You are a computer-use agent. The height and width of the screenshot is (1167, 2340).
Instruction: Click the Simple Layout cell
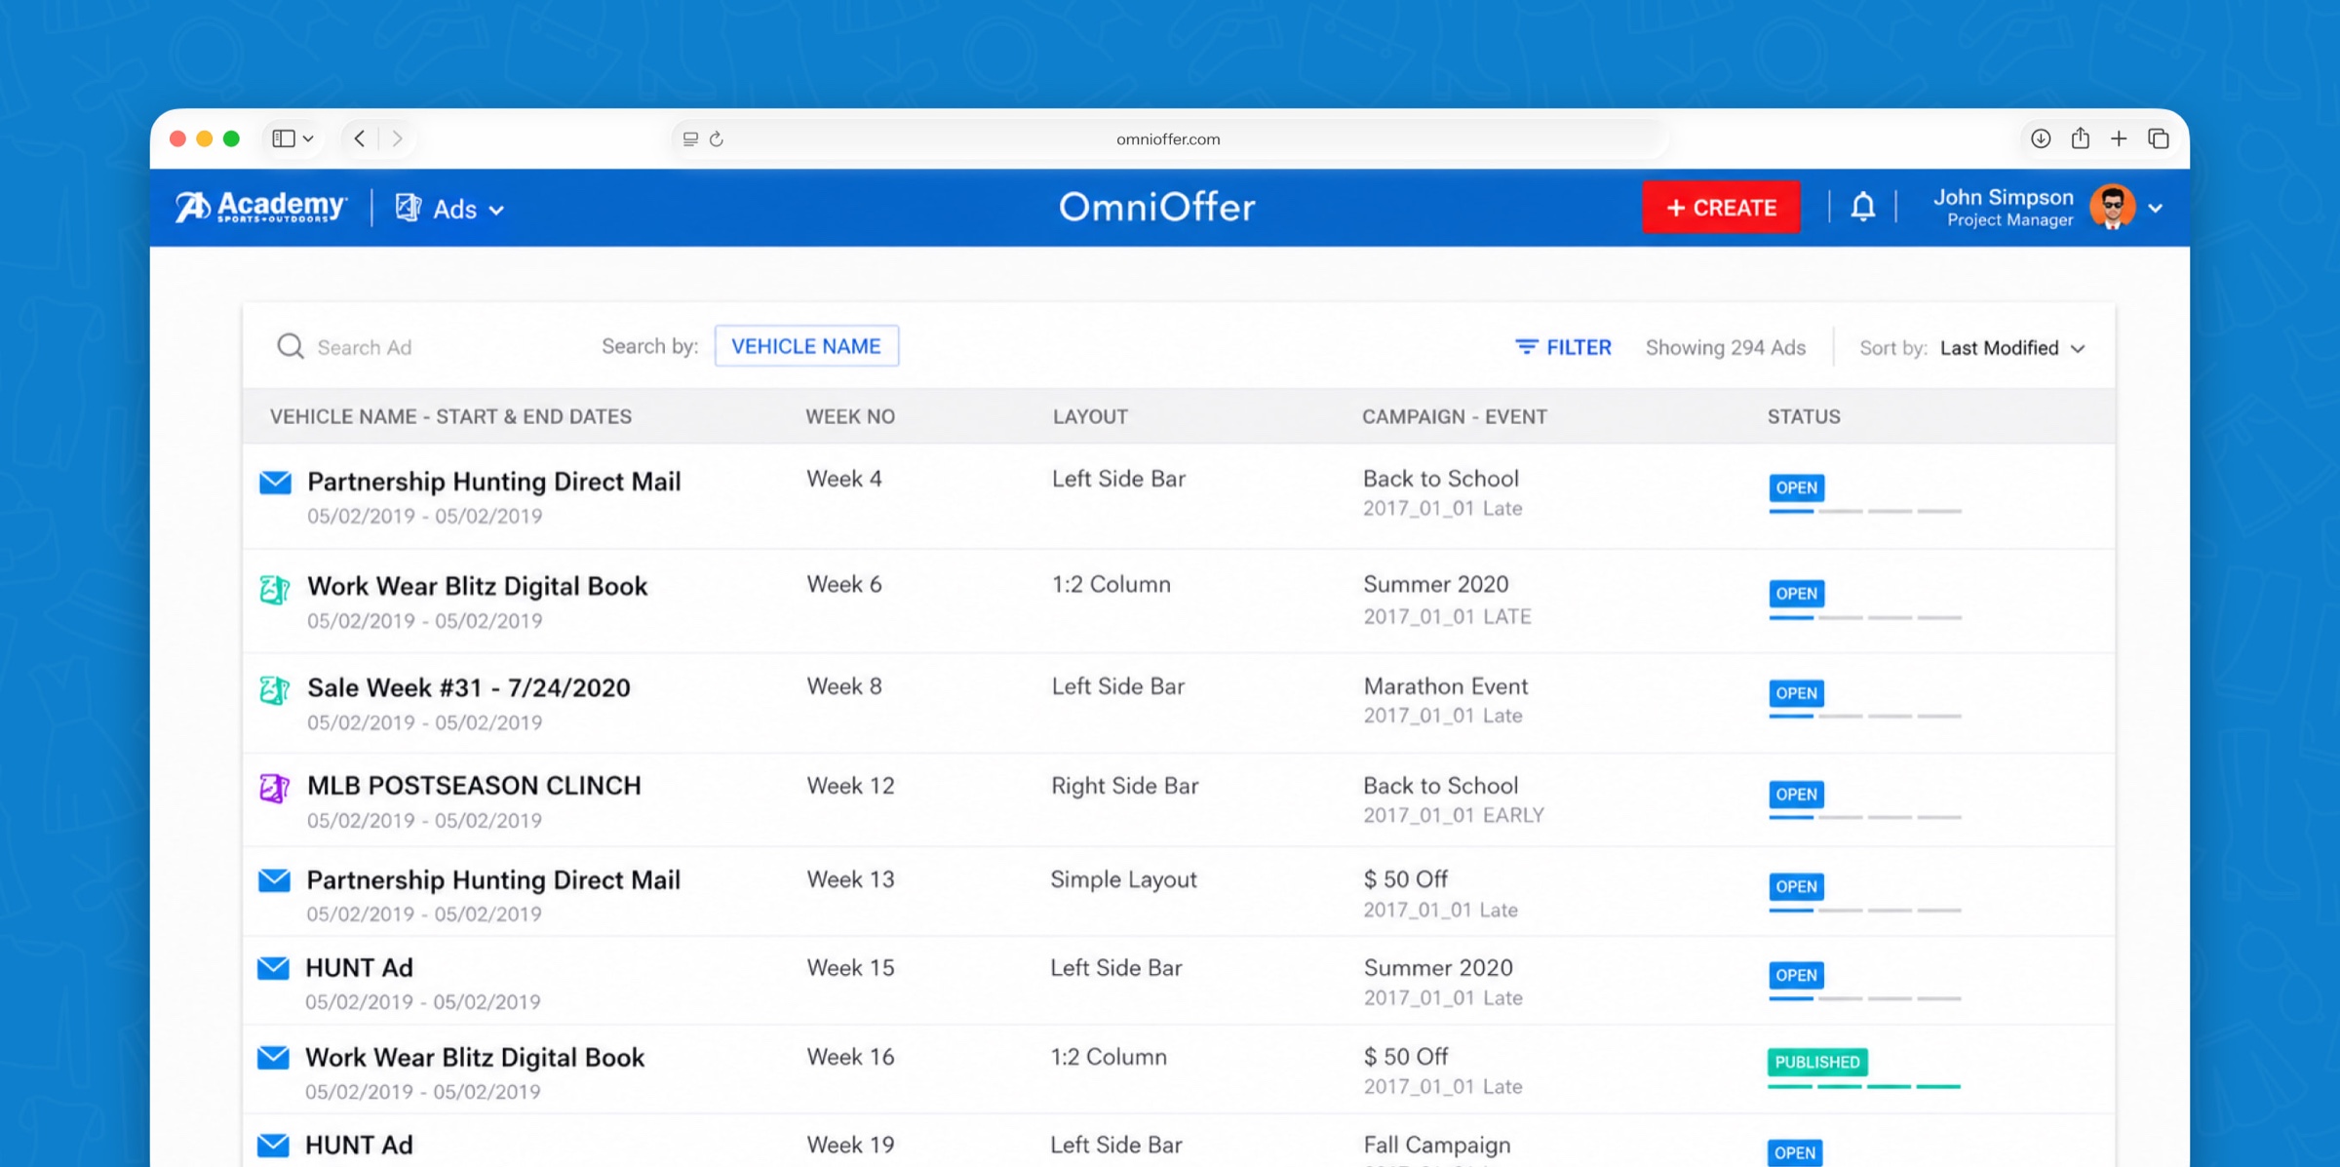click(x=1123, y=879)
